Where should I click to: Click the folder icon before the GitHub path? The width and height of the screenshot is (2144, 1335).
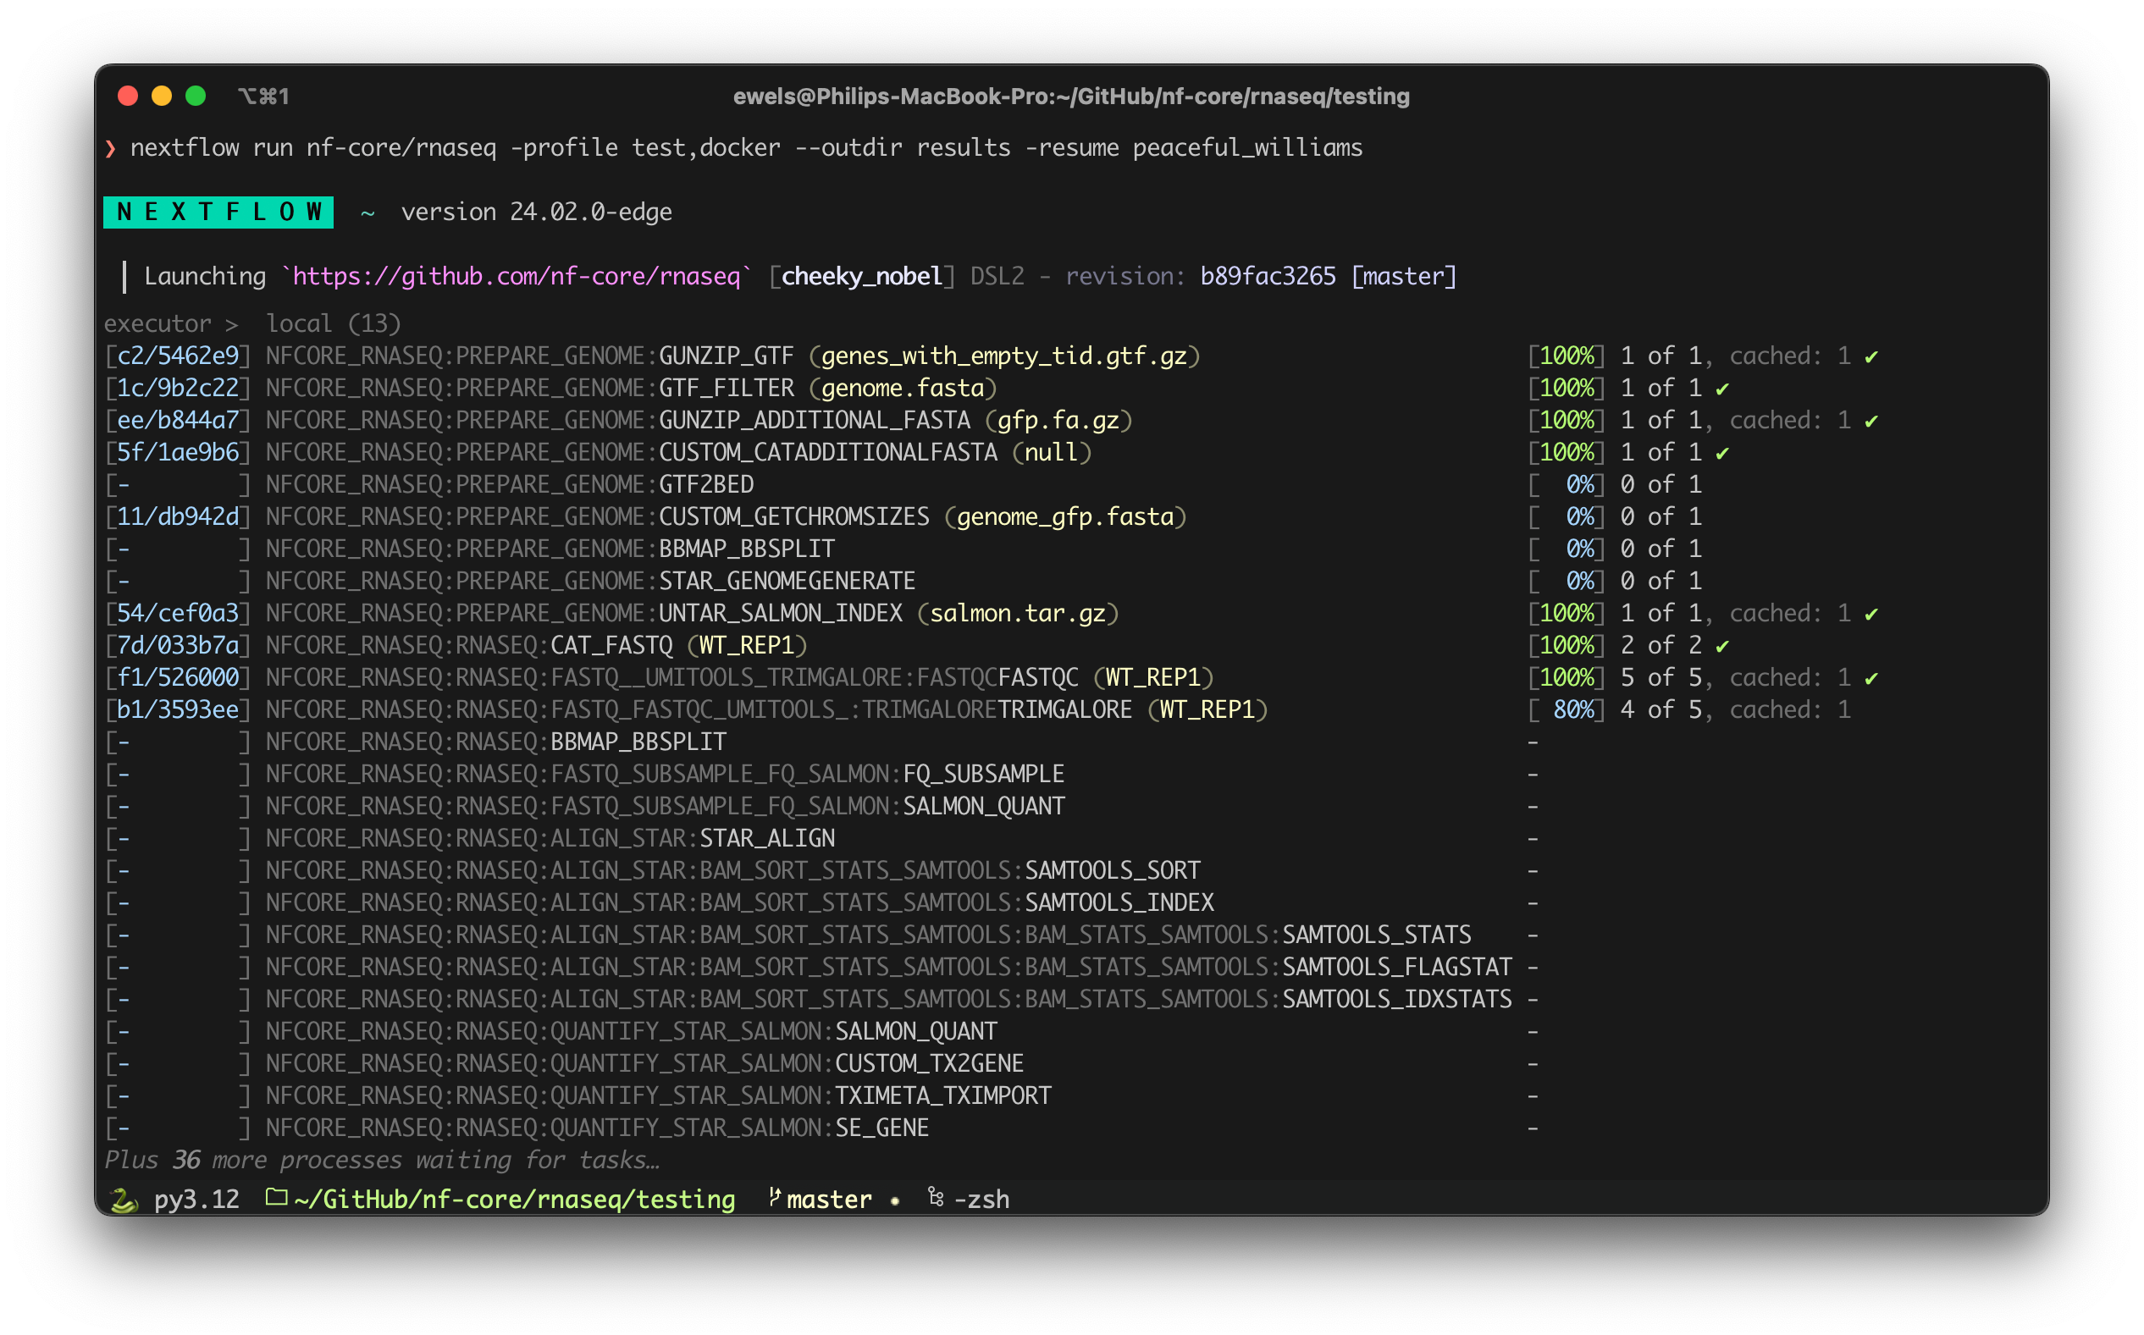274,1198
